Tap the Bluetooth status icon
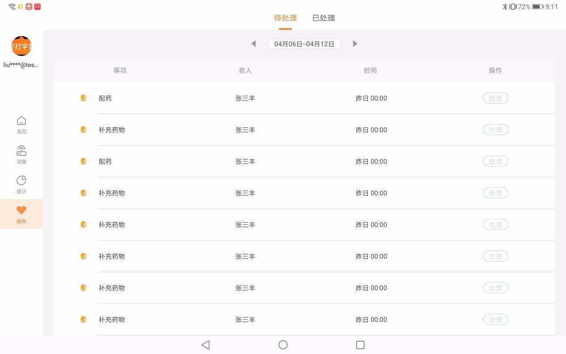This screenshot has height=354, width=566. click(505, 7)
